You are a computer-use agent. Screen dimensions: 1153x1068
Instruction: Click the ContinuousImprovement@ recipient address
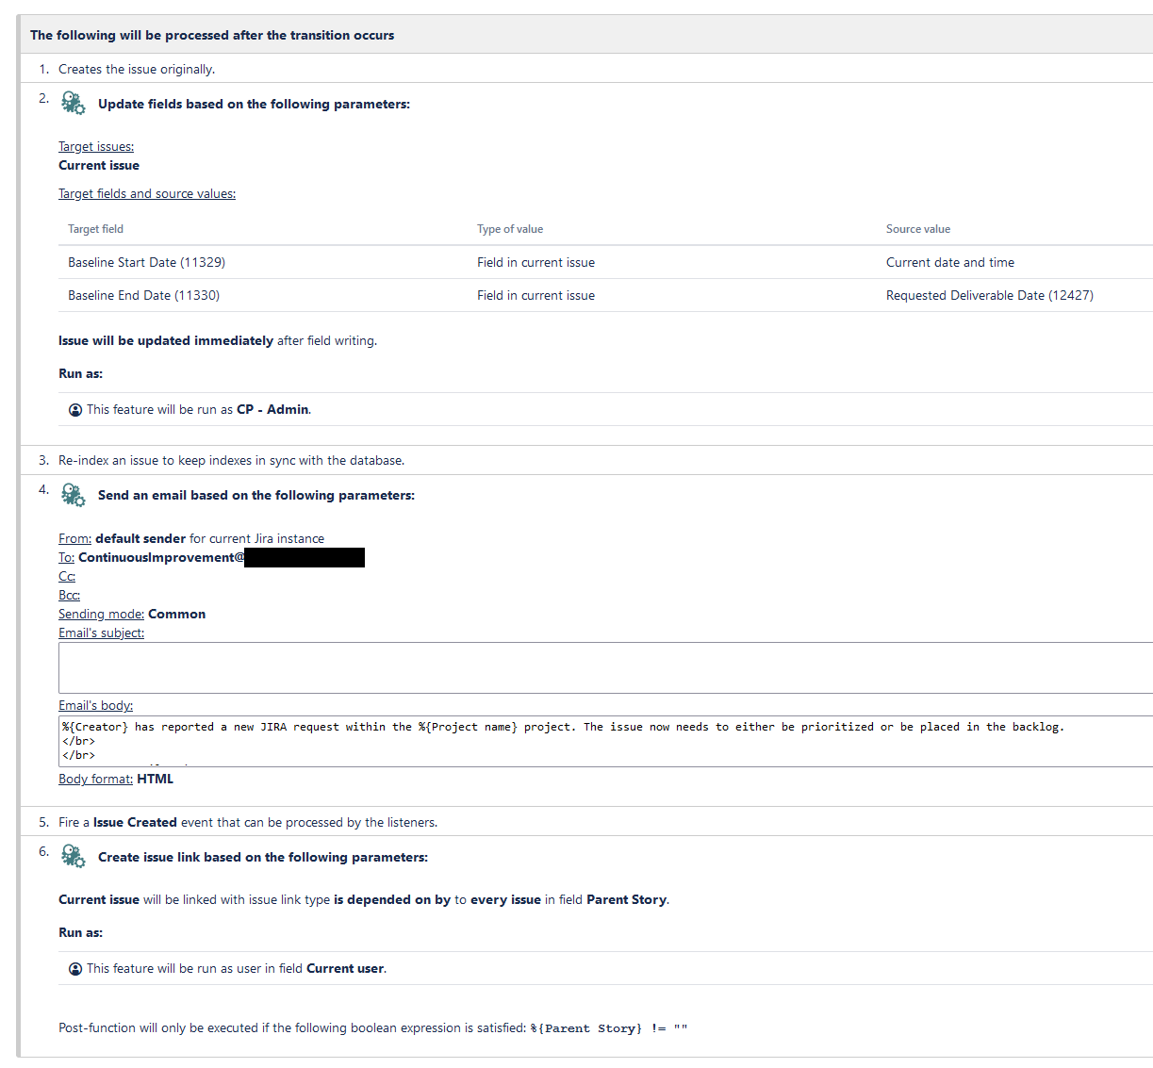coord(161,557)
